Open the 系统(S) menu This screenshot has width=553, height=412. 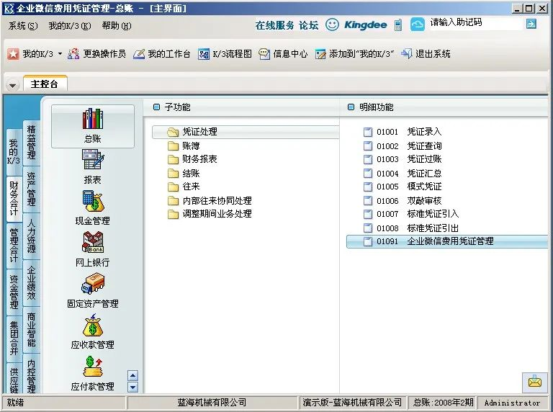tap(23, 26)
